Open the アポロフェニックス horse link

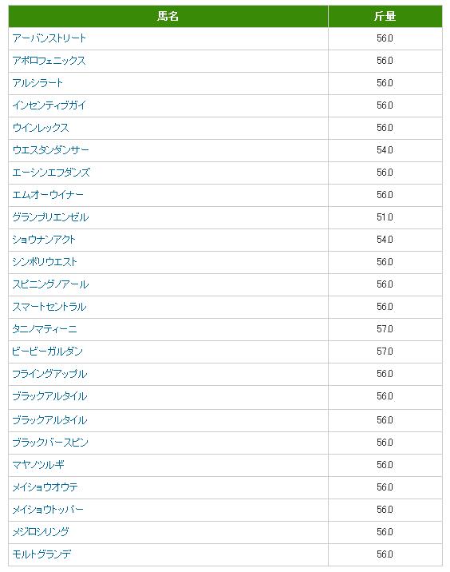click(49, 61)
